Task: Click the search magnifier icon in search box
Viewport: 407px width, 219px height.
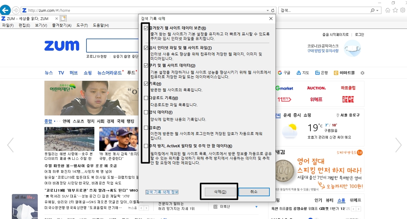Action: click(372, 10)
